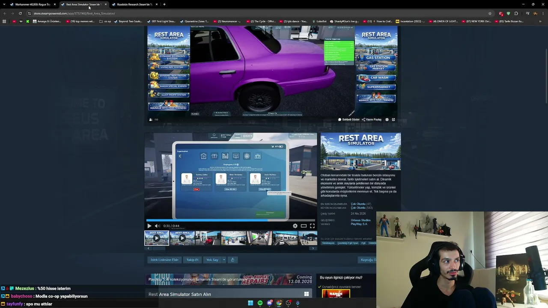The width and height of the screenshot is (548, 308).
Task: Open the Ranch game recommendation thumbnail
Action: pyautogui.click(x=336, y=294)
